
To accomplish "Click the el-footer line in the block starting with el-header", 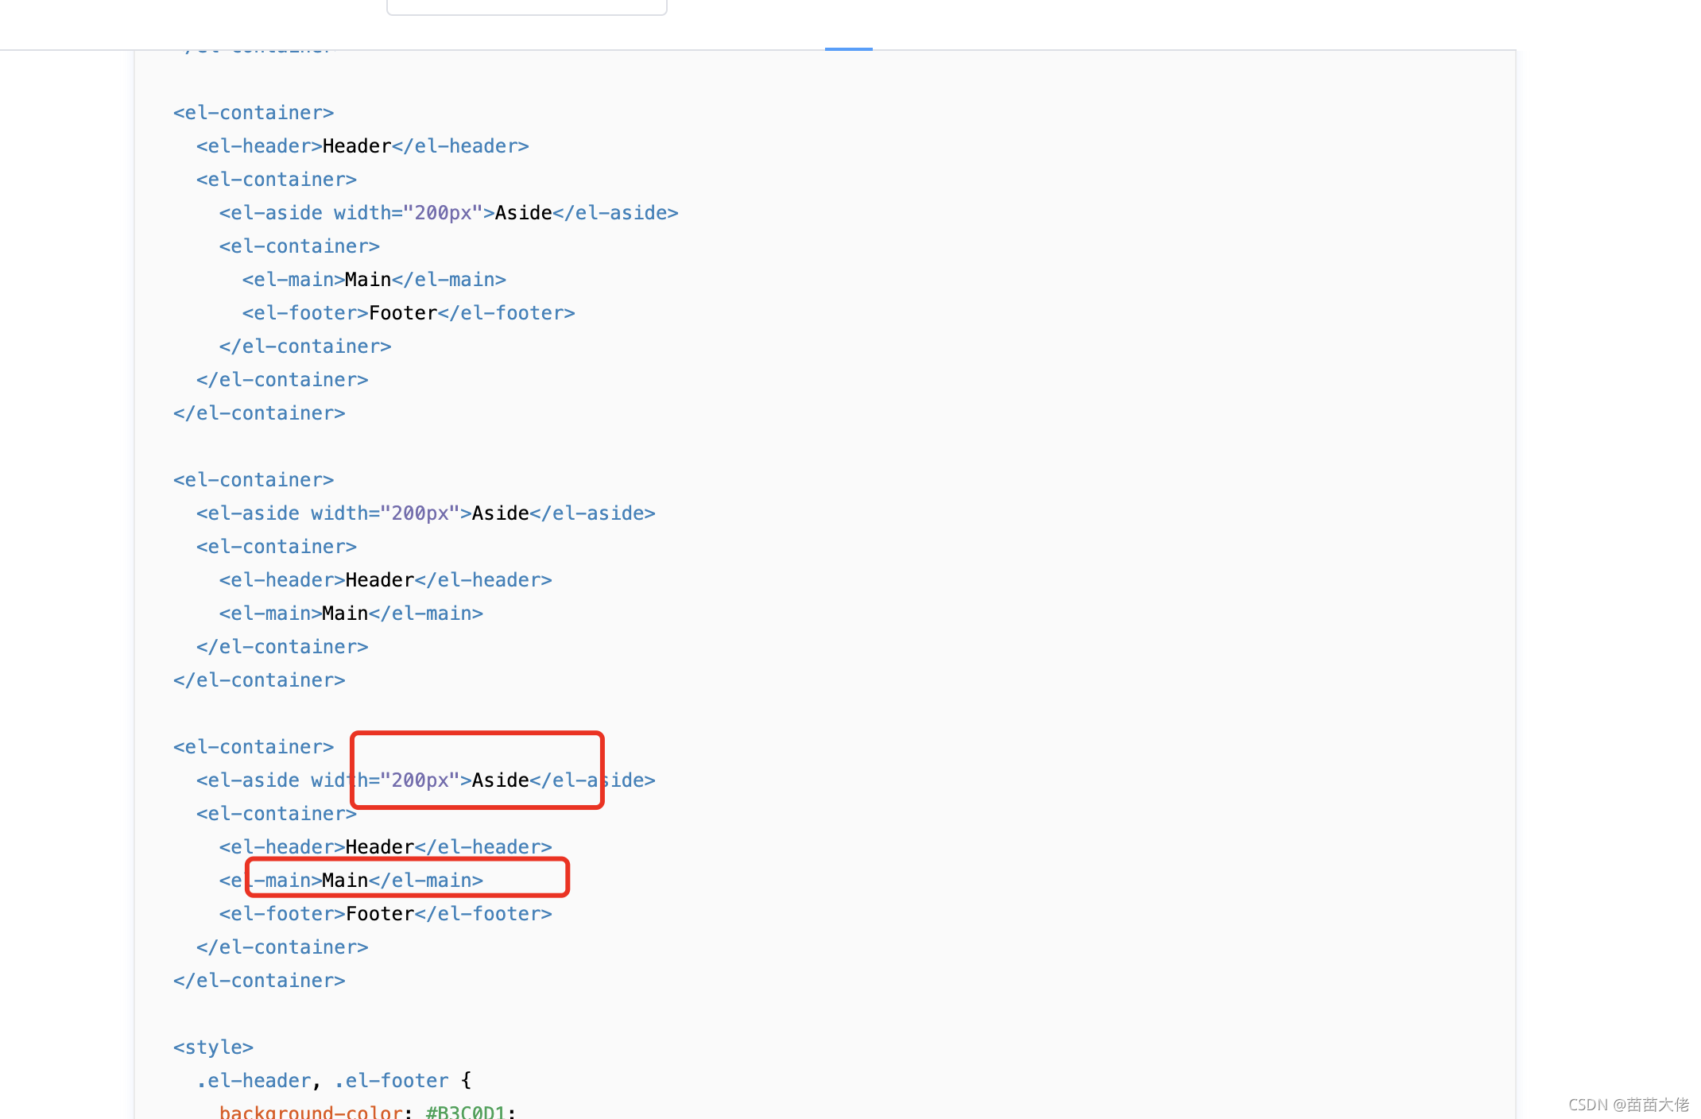I will click(409, 313).
